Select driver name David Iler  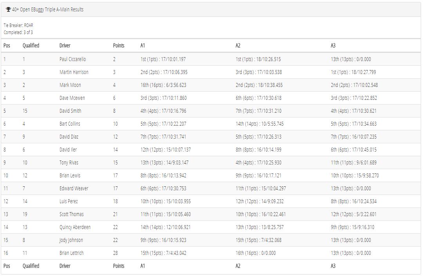[68, 150]
